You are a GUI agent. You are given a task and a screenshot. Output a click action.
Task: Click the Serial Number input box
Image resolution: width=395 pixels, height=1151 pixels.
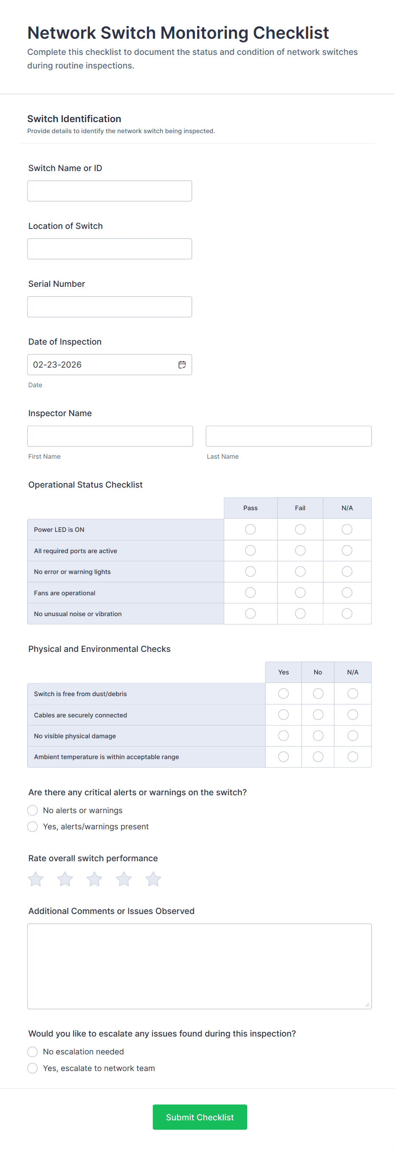click(110, 306)
